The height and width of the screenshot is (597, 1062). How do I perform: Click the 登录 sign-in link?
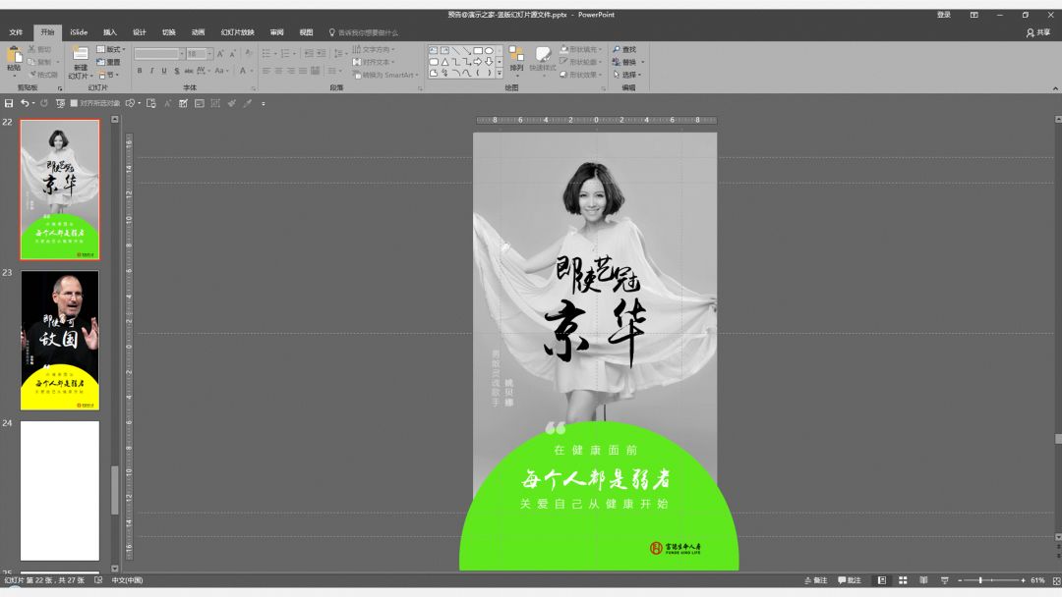(x=943, y=15)
